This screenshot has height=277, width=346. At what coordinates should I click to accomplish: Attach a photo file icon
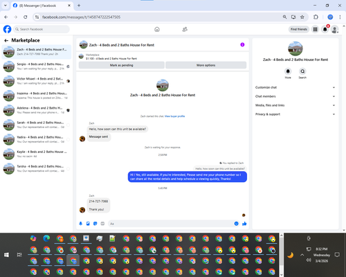(x=88, y=224)
